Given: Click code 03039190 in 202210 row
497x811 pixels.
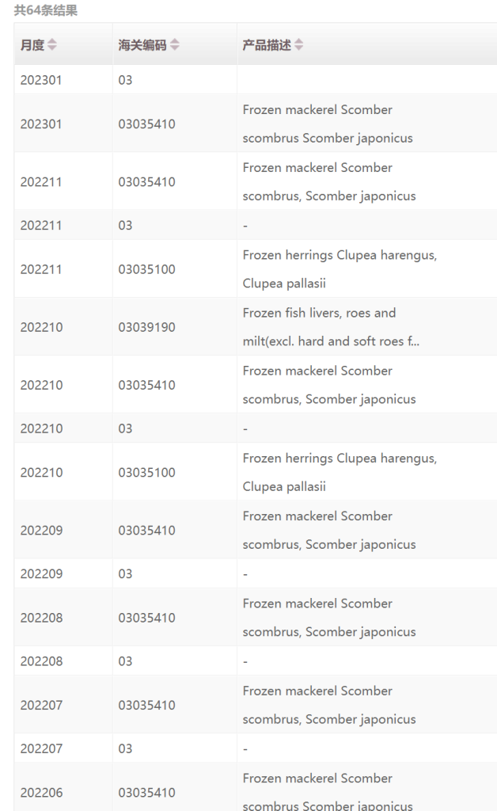Looking at the screenshot, I should click(x=146, y=327).
